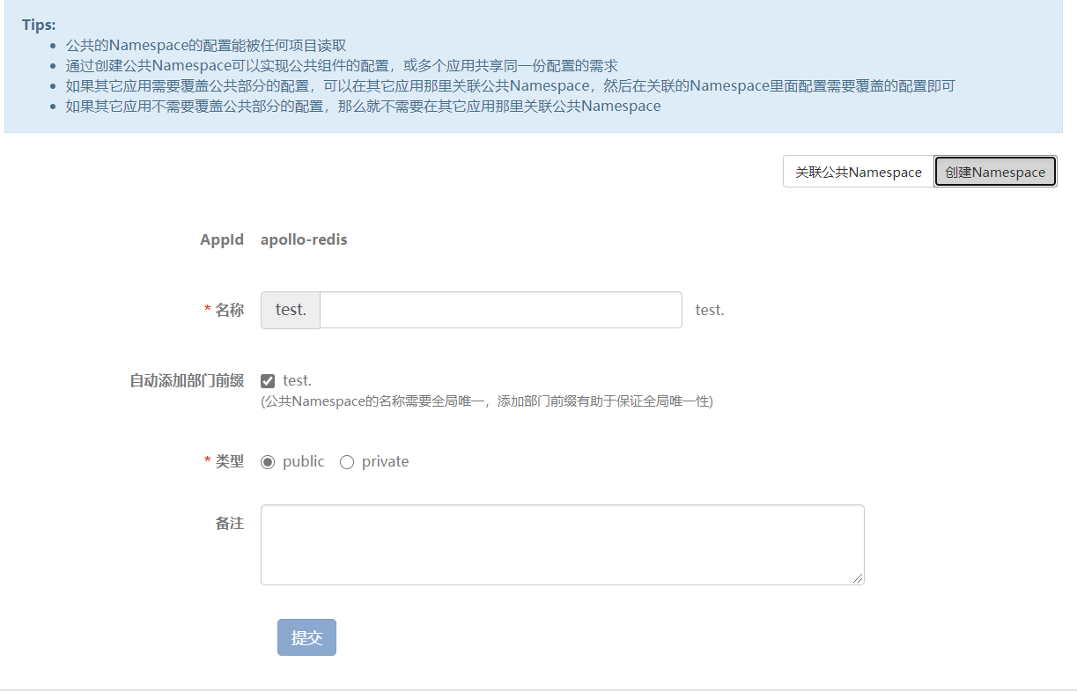Click the Tips heading in info box

pyautogui.click(x=39, y=25)
